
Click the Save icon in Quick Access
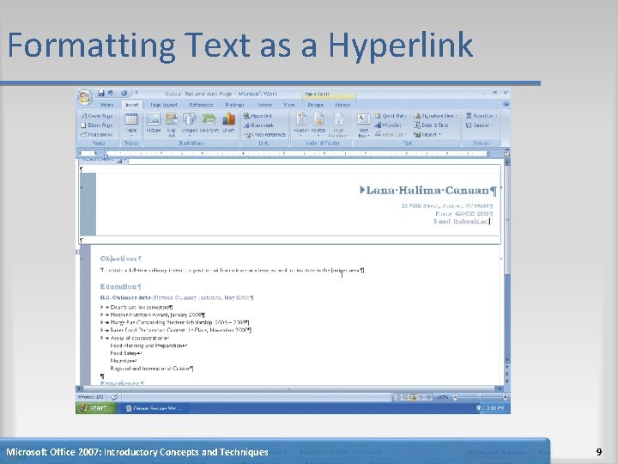tap(101, 93)
